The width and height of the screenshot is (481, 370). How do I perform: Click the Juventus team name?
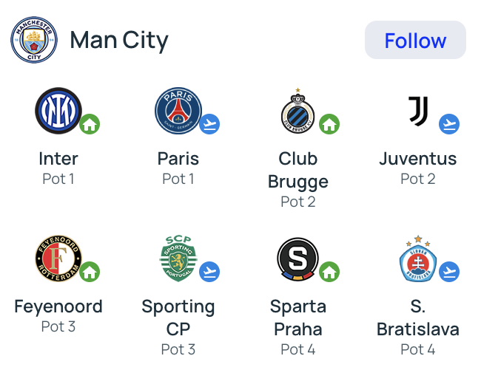417,159
